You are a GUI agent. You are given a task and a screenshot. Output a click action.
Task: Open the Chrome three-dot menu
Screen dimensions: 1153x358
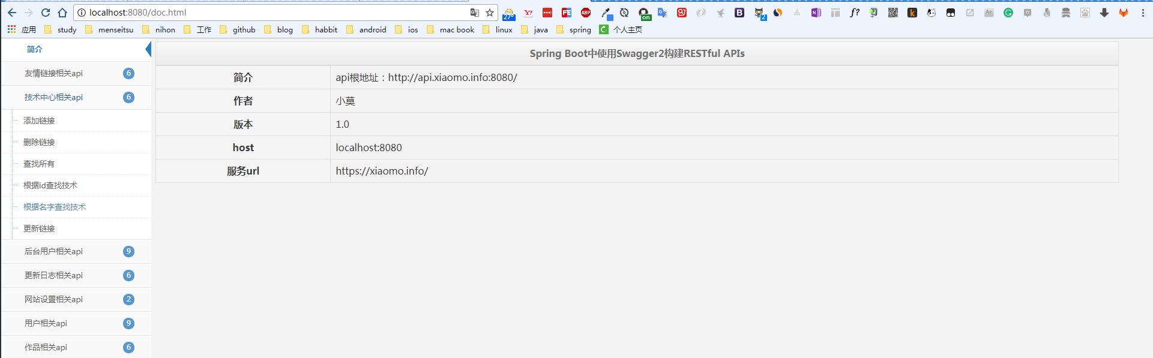pos(1143,13)
